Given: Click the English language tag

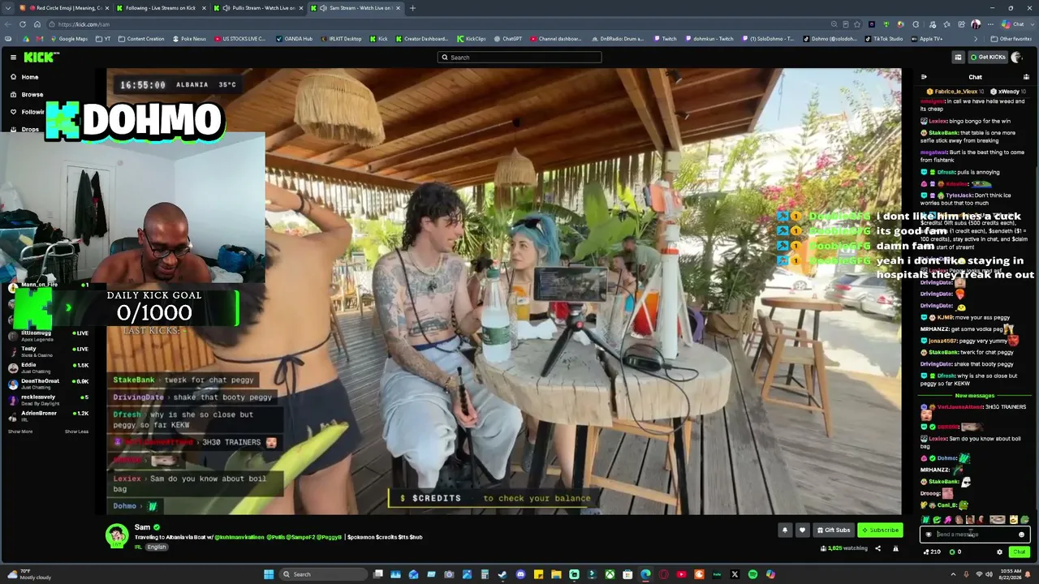Looking at the screenshot, I should pos(157,547).
